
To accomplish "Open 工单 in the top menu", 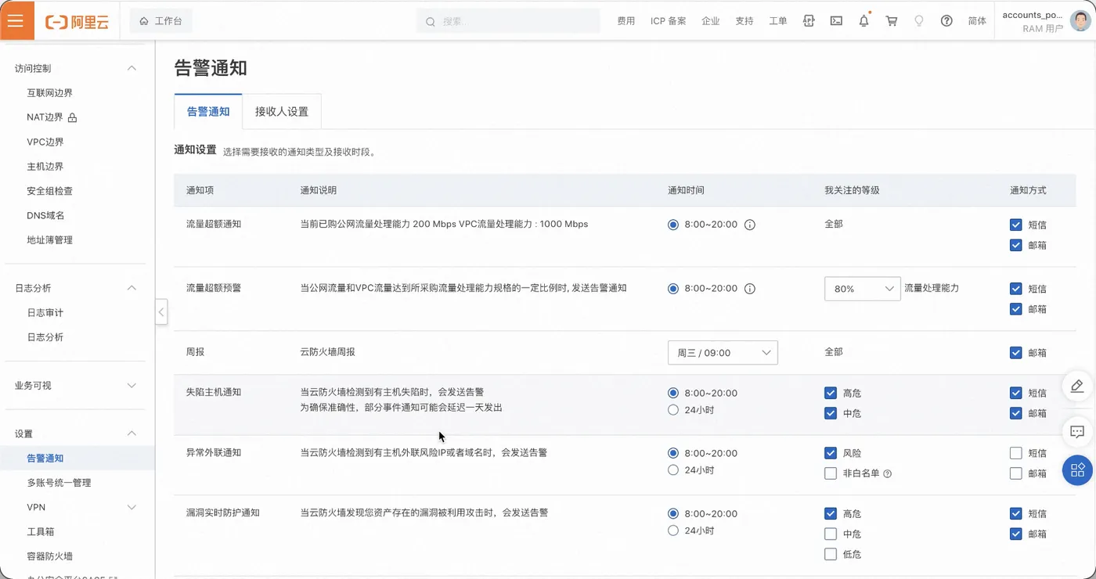I will click(x=778, y=21).
